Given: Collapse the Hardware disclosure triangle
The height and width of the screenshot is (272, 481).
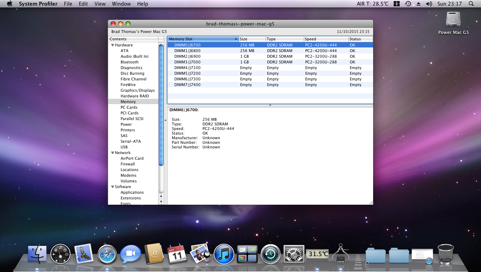Looking at the screenshot, I should click(112, 45).
